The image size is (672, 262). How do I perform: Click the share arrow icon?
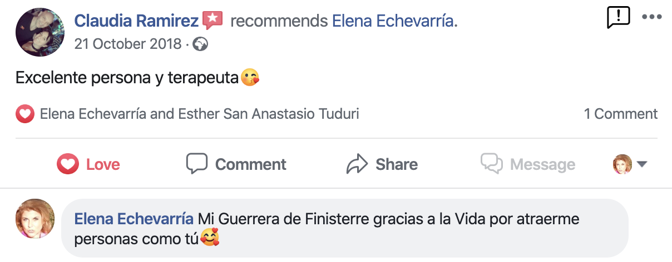[357, 164]
